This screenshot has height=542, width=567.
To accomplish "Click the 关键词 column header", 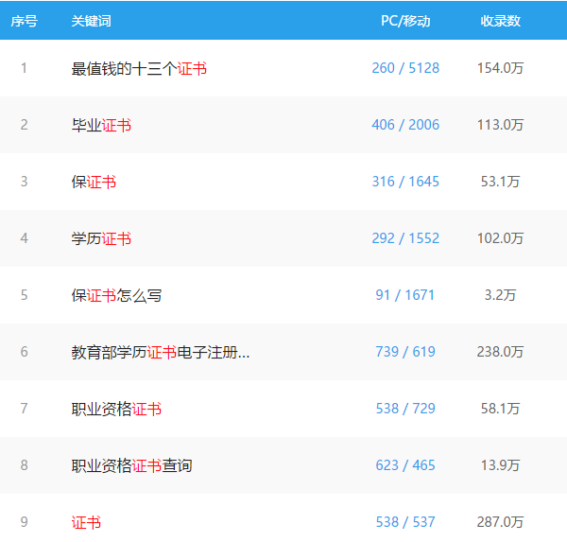I will (91, 21).
